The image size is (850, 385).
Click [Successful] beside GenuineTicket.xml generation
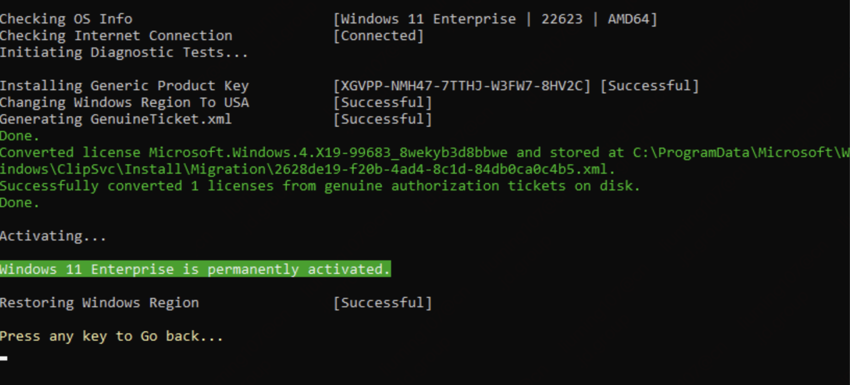383,119
